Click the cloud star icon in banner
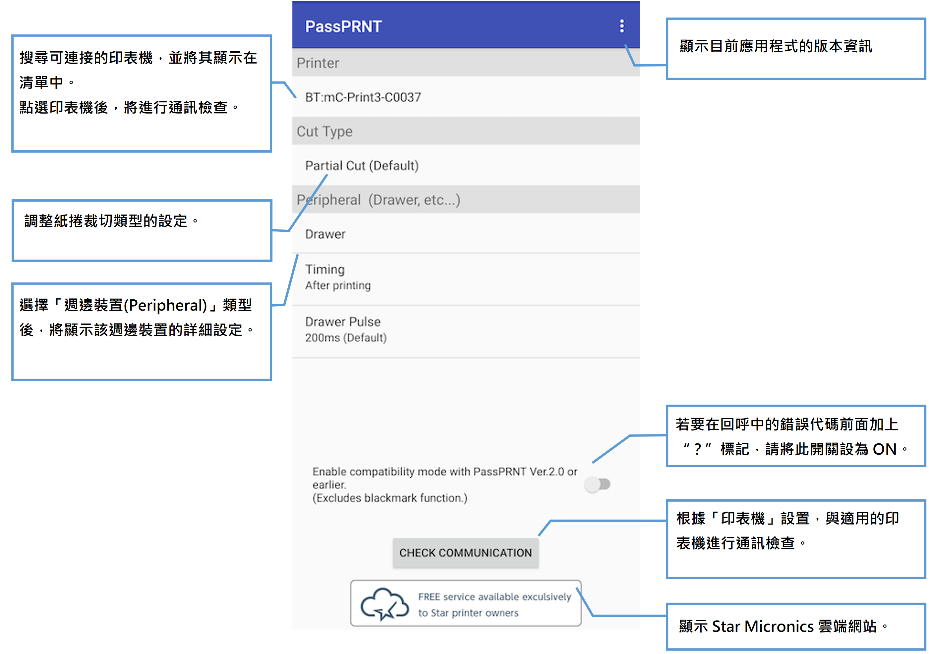Screen dimensions: 931x654 click(384, 604)
